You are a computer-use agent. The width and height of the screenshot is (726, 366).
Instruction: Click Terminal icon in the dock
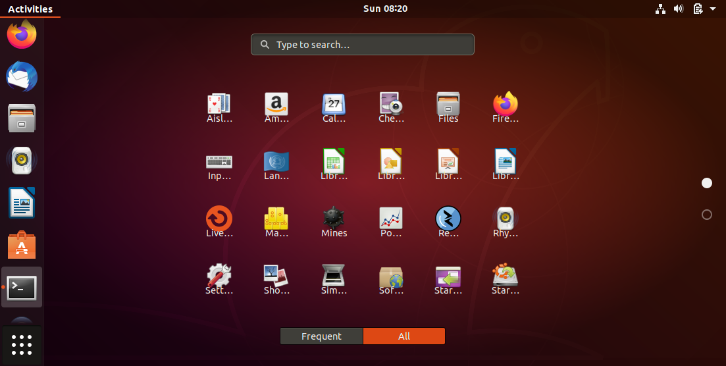(x=22, y=288)
